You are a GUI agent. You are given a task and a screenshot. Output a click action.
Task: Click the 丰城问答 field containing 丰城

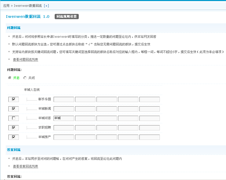[x=64, y=118]
